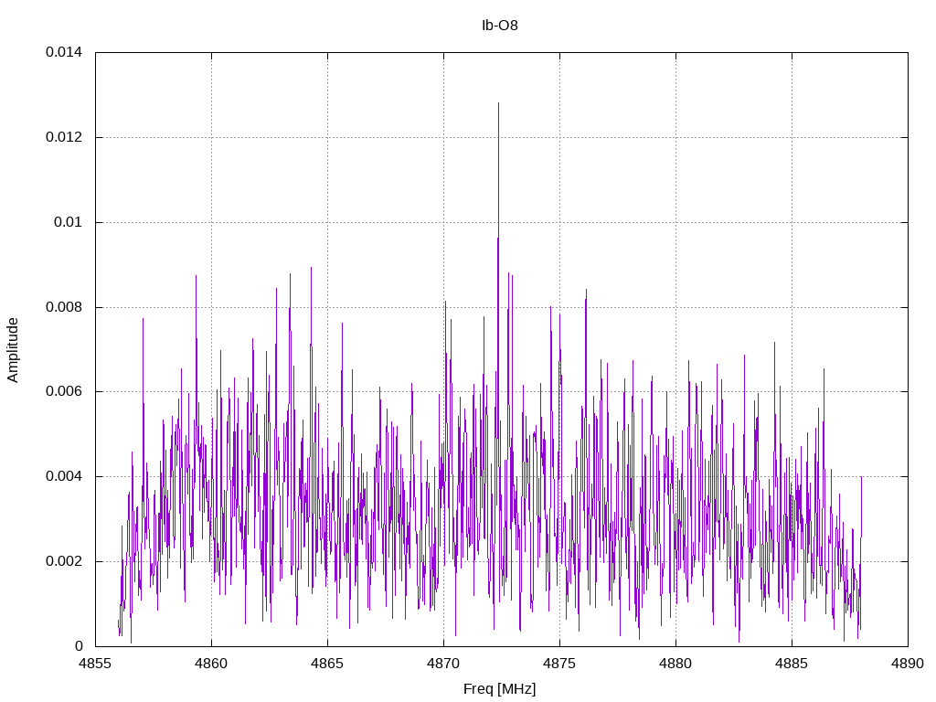The width and height of the screenshot is (936, 702).
Task: Select the Freq [MHz] x-axis label
Action: pos(500,689)
